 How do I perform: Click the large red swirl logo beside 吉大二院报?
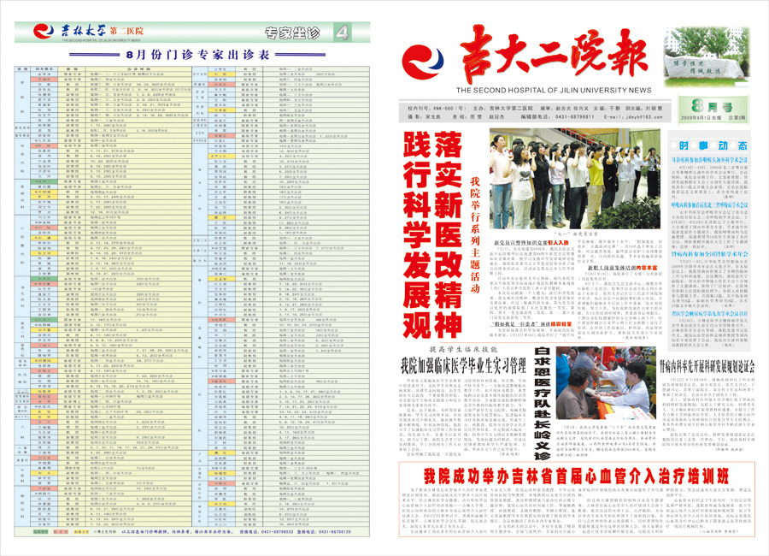pos(423,62)
